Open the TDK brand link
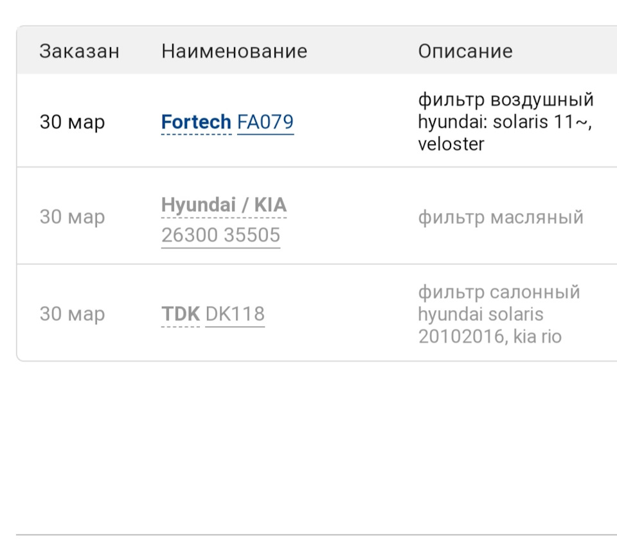Screen dimensions: 617x554 tap(180, 314)
